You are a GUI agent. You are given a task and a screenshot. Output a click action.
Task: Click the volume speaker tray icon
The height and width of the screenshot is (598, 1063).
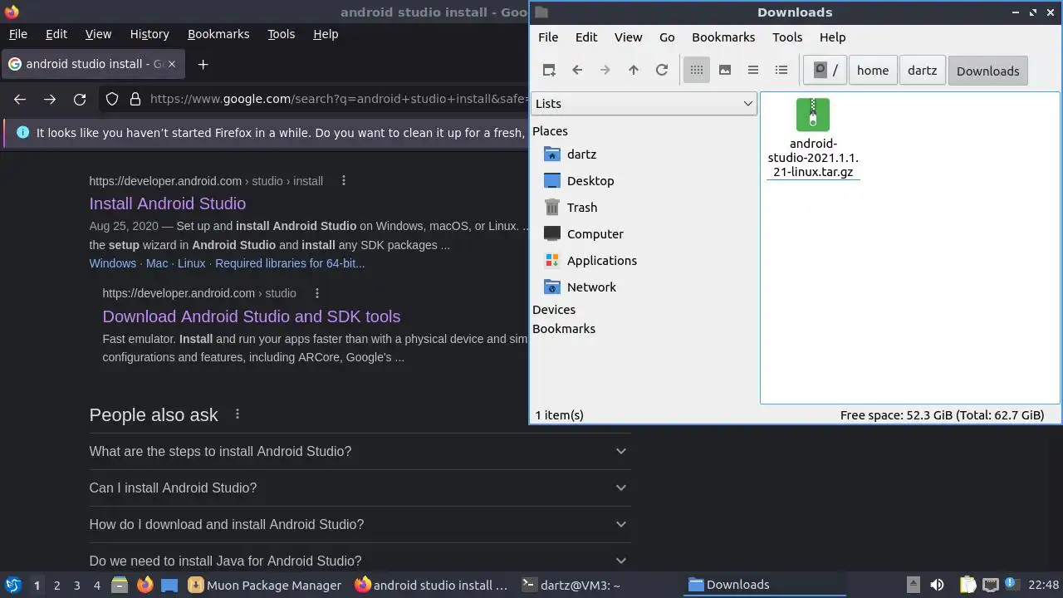pos(937,586)
